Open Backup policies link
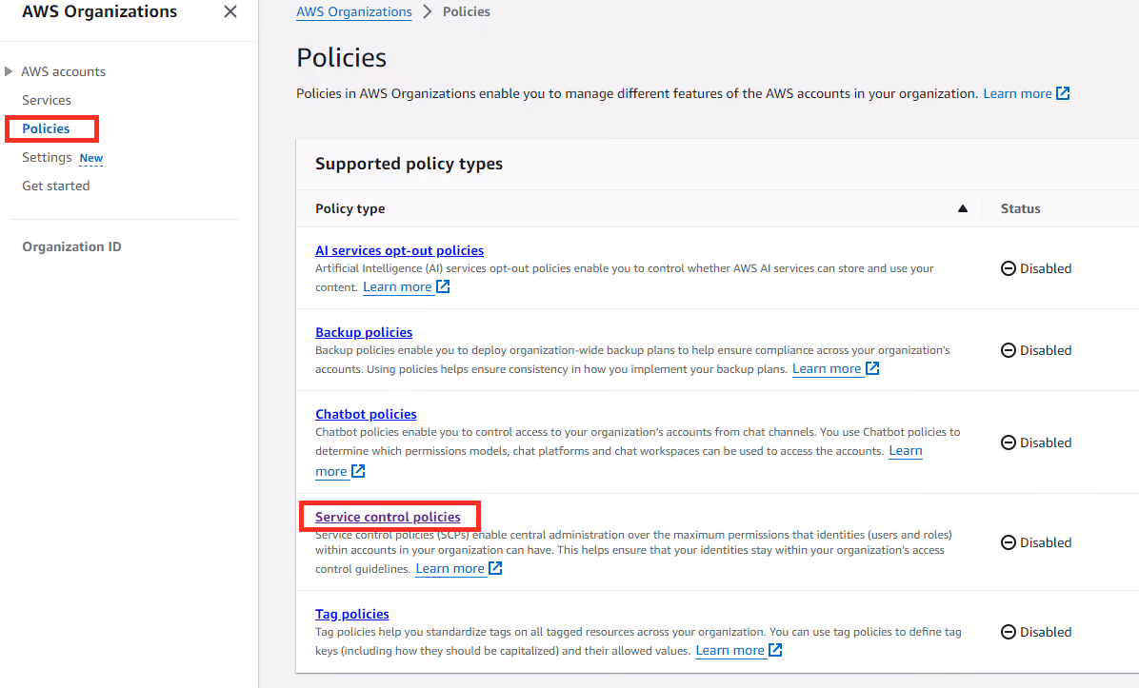Image resolution: width=1139 pixels, height=688 pixels. coord(364,332)
